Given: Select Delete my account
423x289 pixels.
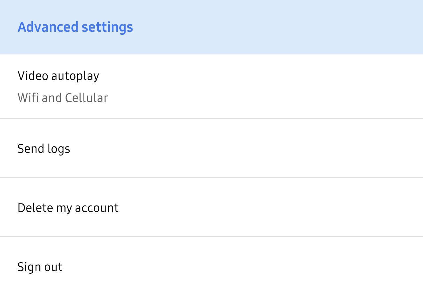Looking at the screenshot, I should tap(211, 208).
